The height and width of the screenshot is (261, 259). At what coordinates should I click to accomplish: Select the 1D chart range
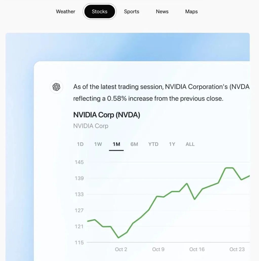(x=80, y=144)
